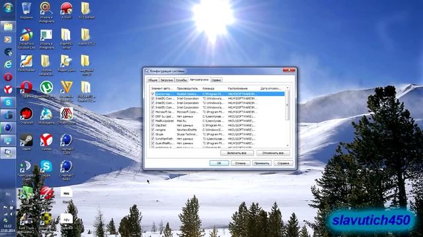Uncheck the highlighted Realtek startup item
The height and width of the screenshot is (237, 423).
click(x=153, y=93)
